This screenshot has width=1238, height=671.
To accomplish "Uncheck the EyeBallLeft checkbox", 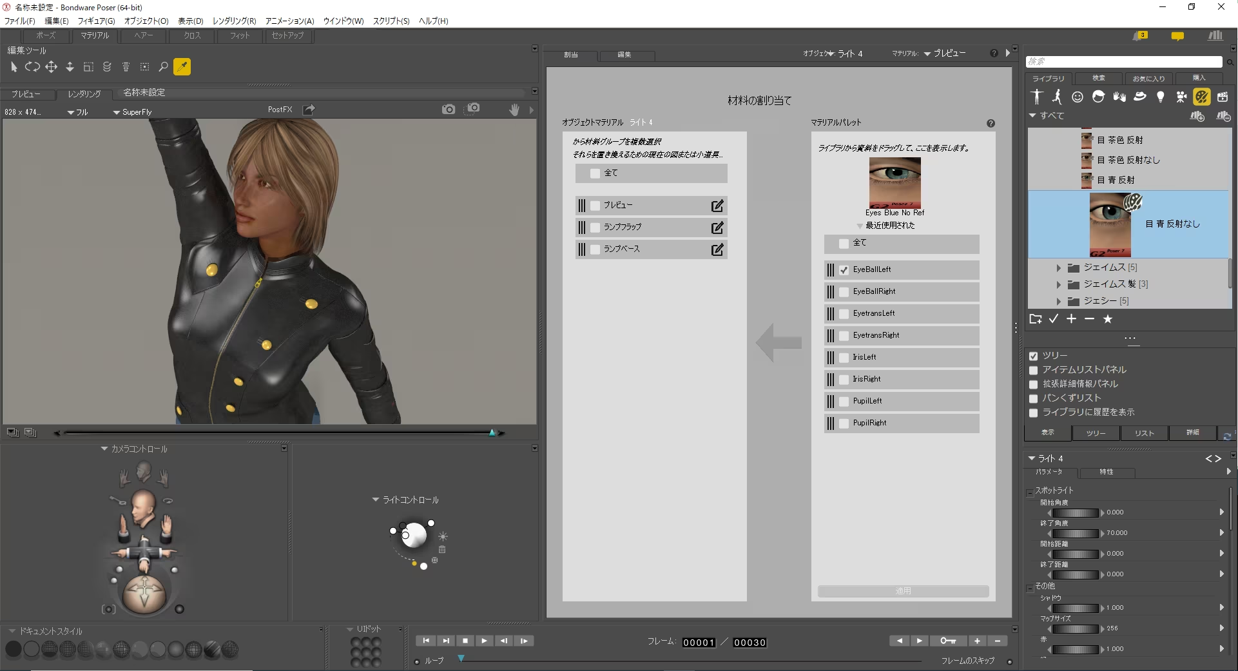I will click(844, 270).
